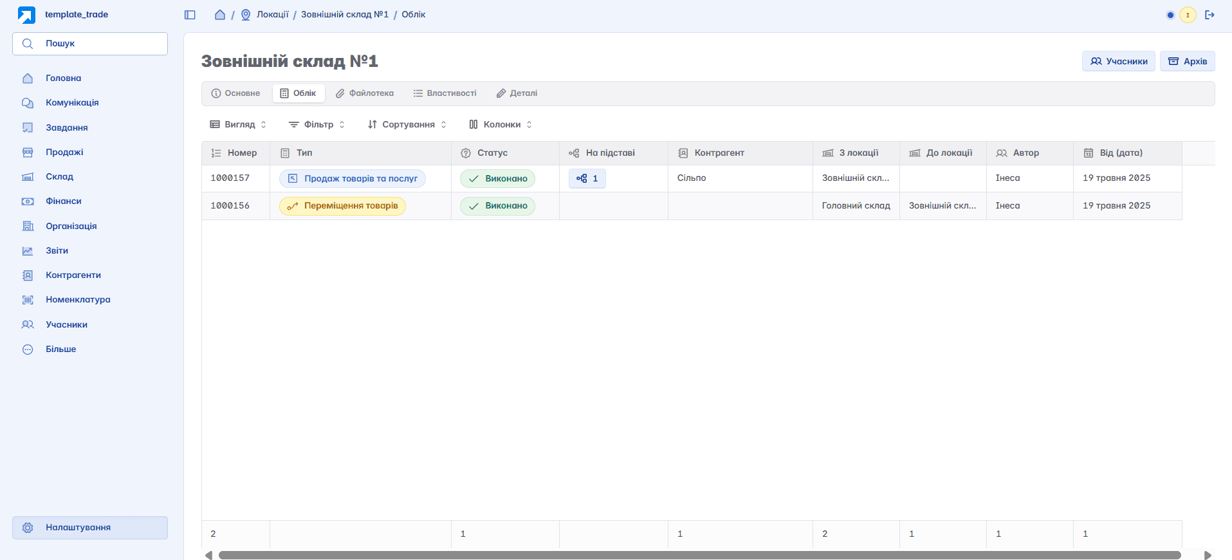Screen dimensions: 1232x560
Task: Switch to the Облік tab
Action: point(299,93)
